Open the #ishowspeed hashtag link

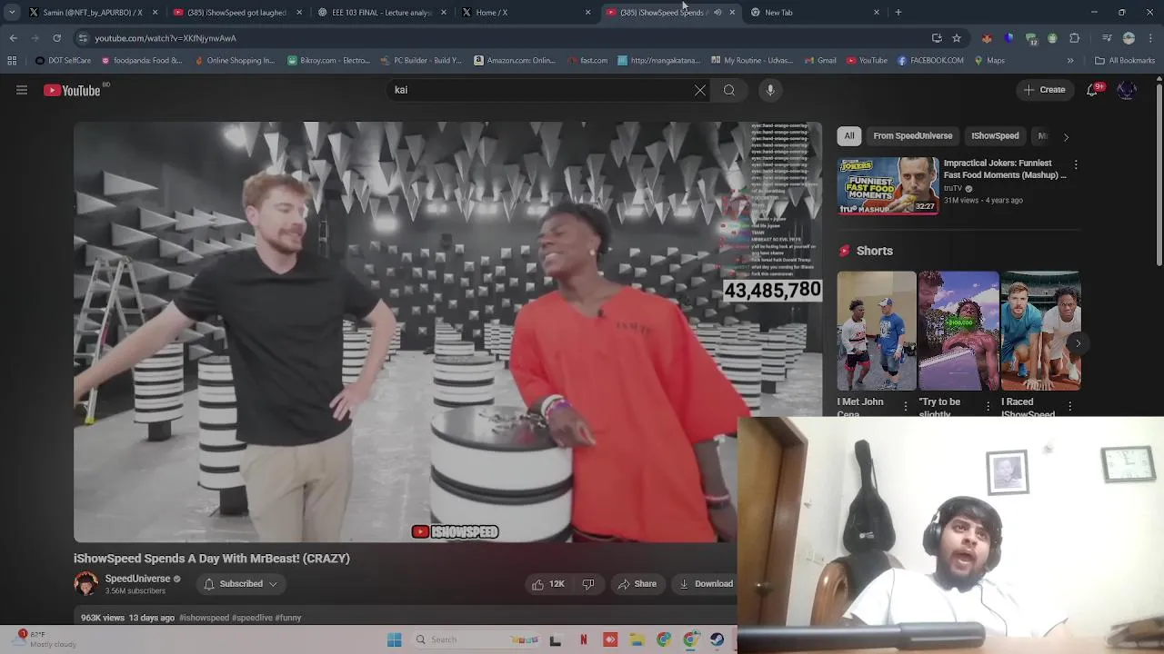pyautogui.click(x=204, y=618)
